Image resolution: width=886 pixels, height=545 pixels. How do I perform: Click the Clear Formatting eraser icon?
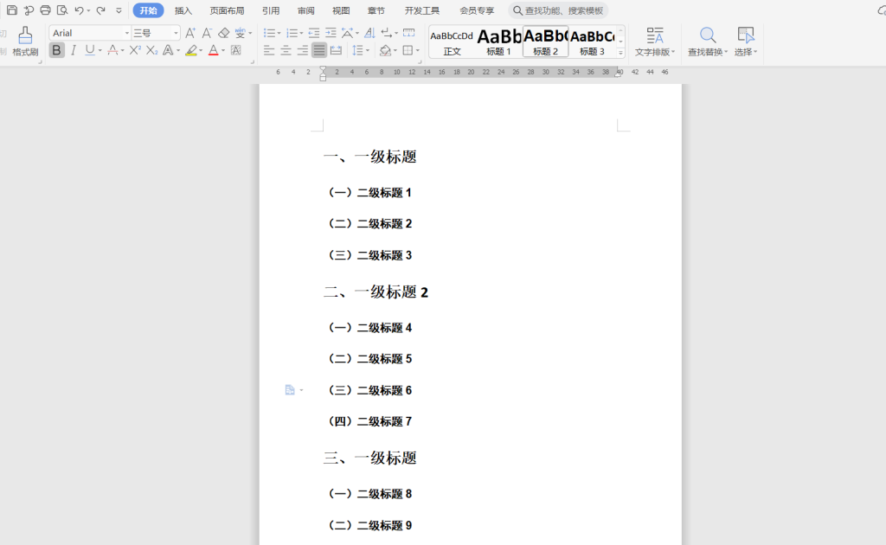[x=224, y=33]
